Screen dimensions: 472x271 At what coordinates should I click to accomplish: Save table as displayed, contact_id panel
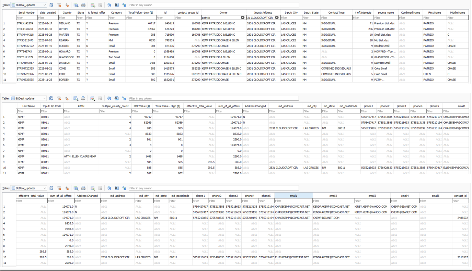[76, 188]
